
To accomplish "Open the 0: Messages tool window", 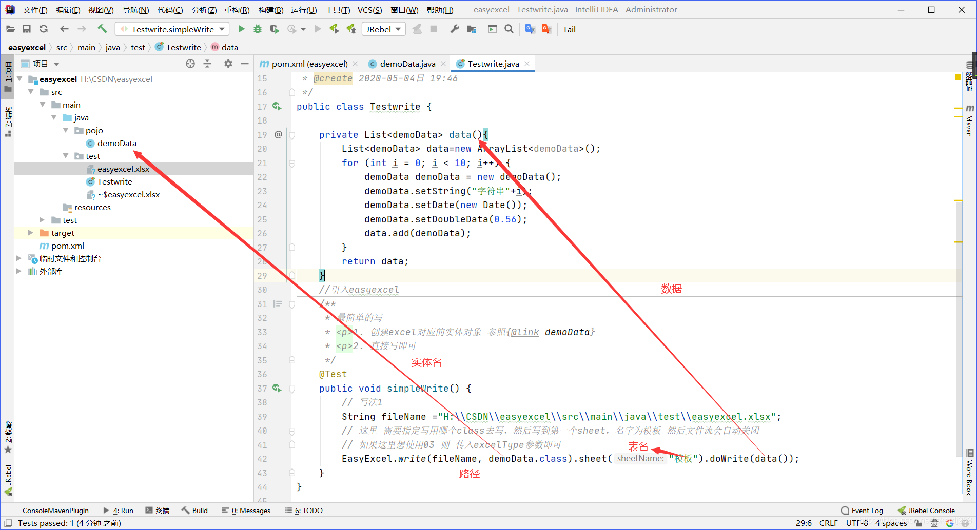I will tap(246, 511).
